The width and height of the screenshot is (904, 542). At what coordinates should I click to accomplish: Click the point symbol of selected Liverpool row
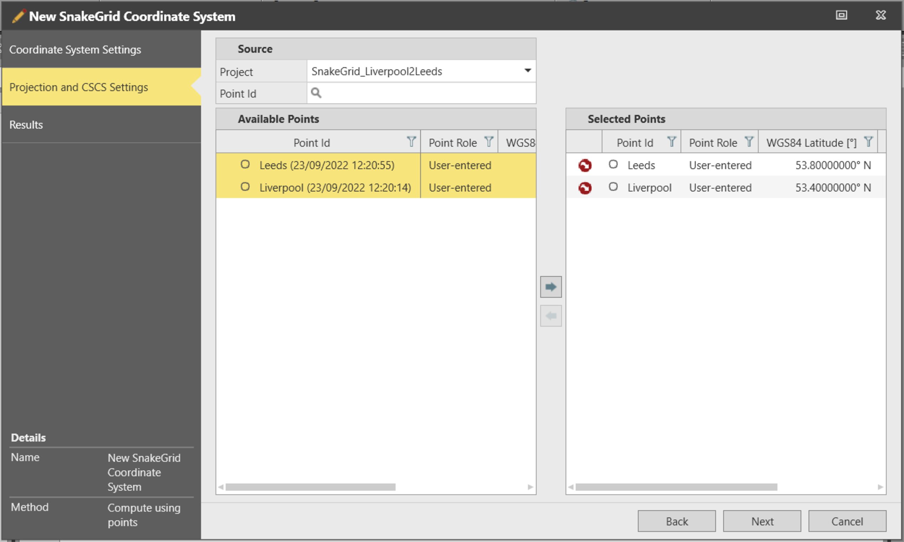[x=613, y=187]
